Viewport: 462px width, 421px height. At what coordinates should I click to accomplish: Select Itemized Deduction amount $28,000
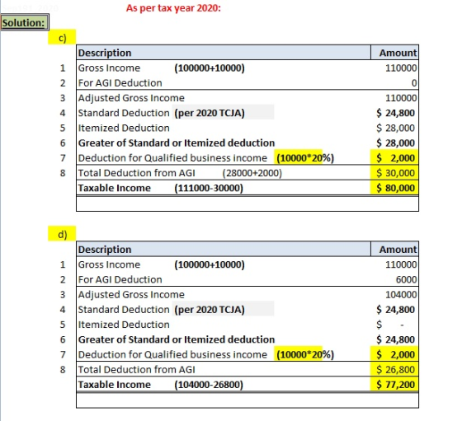pos(395,128)
